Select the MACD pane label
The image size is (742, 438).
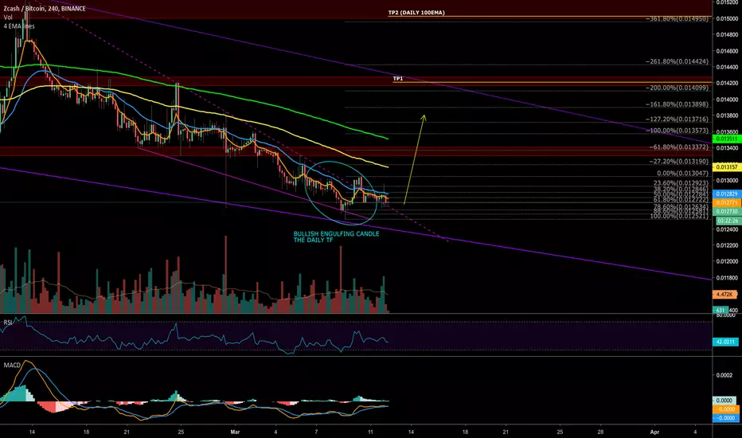pos(12,365)
